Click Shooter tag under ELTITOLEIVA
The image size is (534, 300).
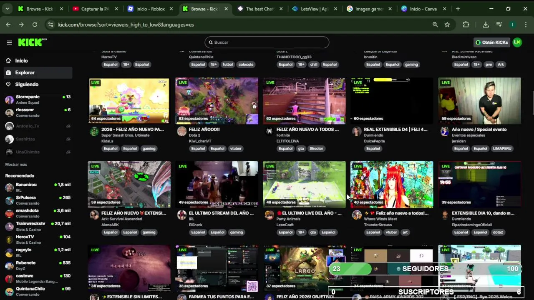click(x=316, y=148)
